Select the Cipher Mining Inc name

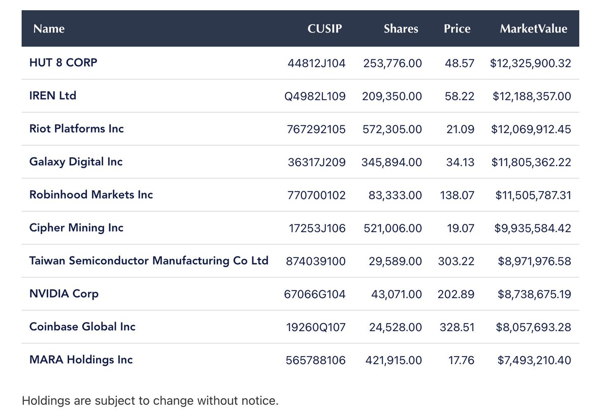click(76, 228)
